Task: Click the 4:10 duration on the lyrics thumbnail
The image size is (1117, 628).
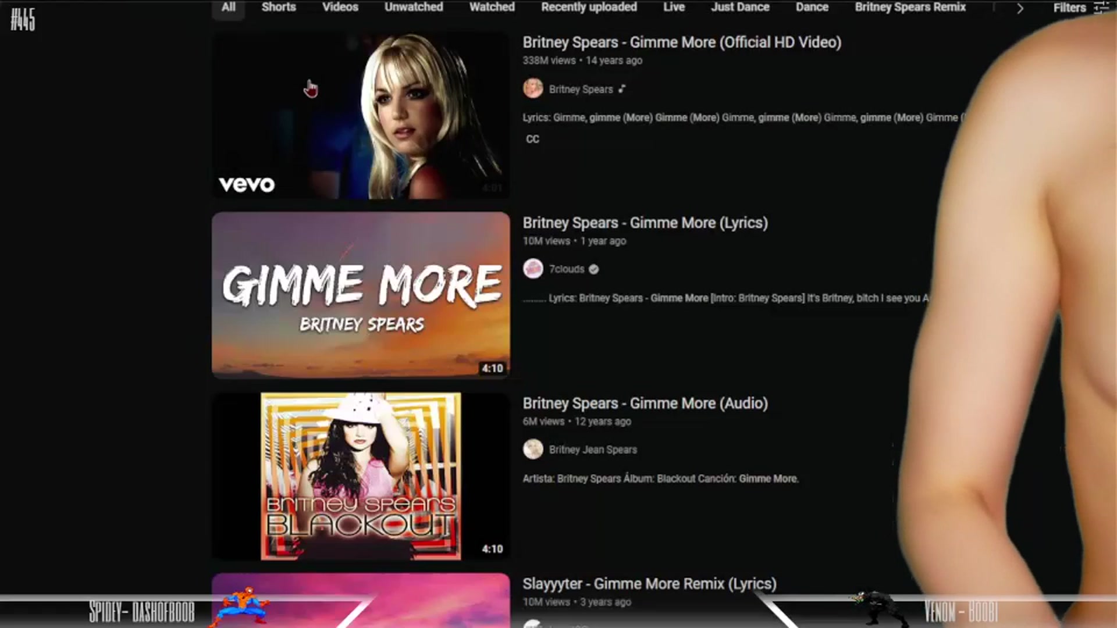Action: [x=492, y=368]
